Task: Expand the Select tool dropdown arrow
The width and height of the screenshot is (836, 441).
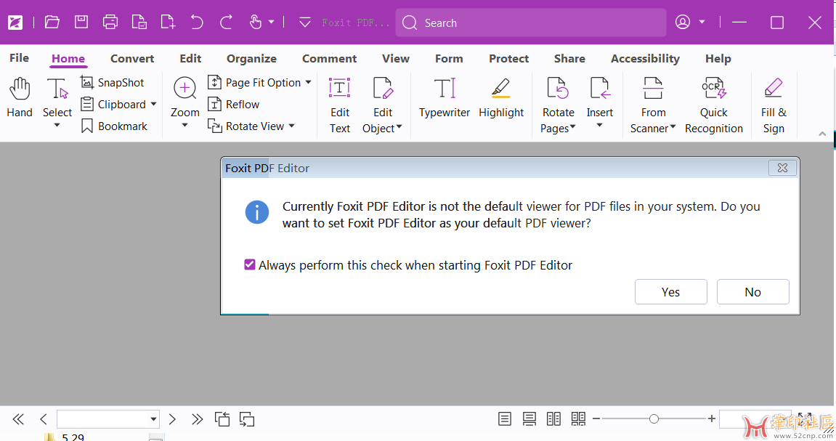Action: (57, 126)
